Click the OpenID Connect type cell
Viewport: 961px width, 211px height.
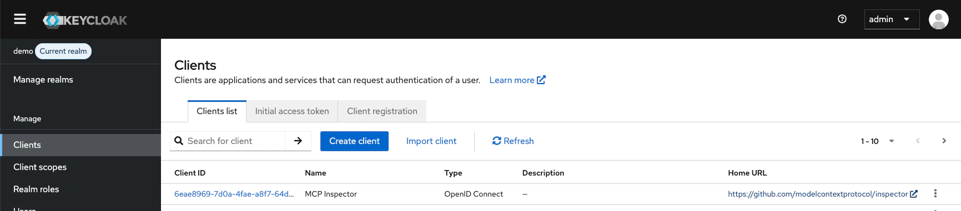474,194
